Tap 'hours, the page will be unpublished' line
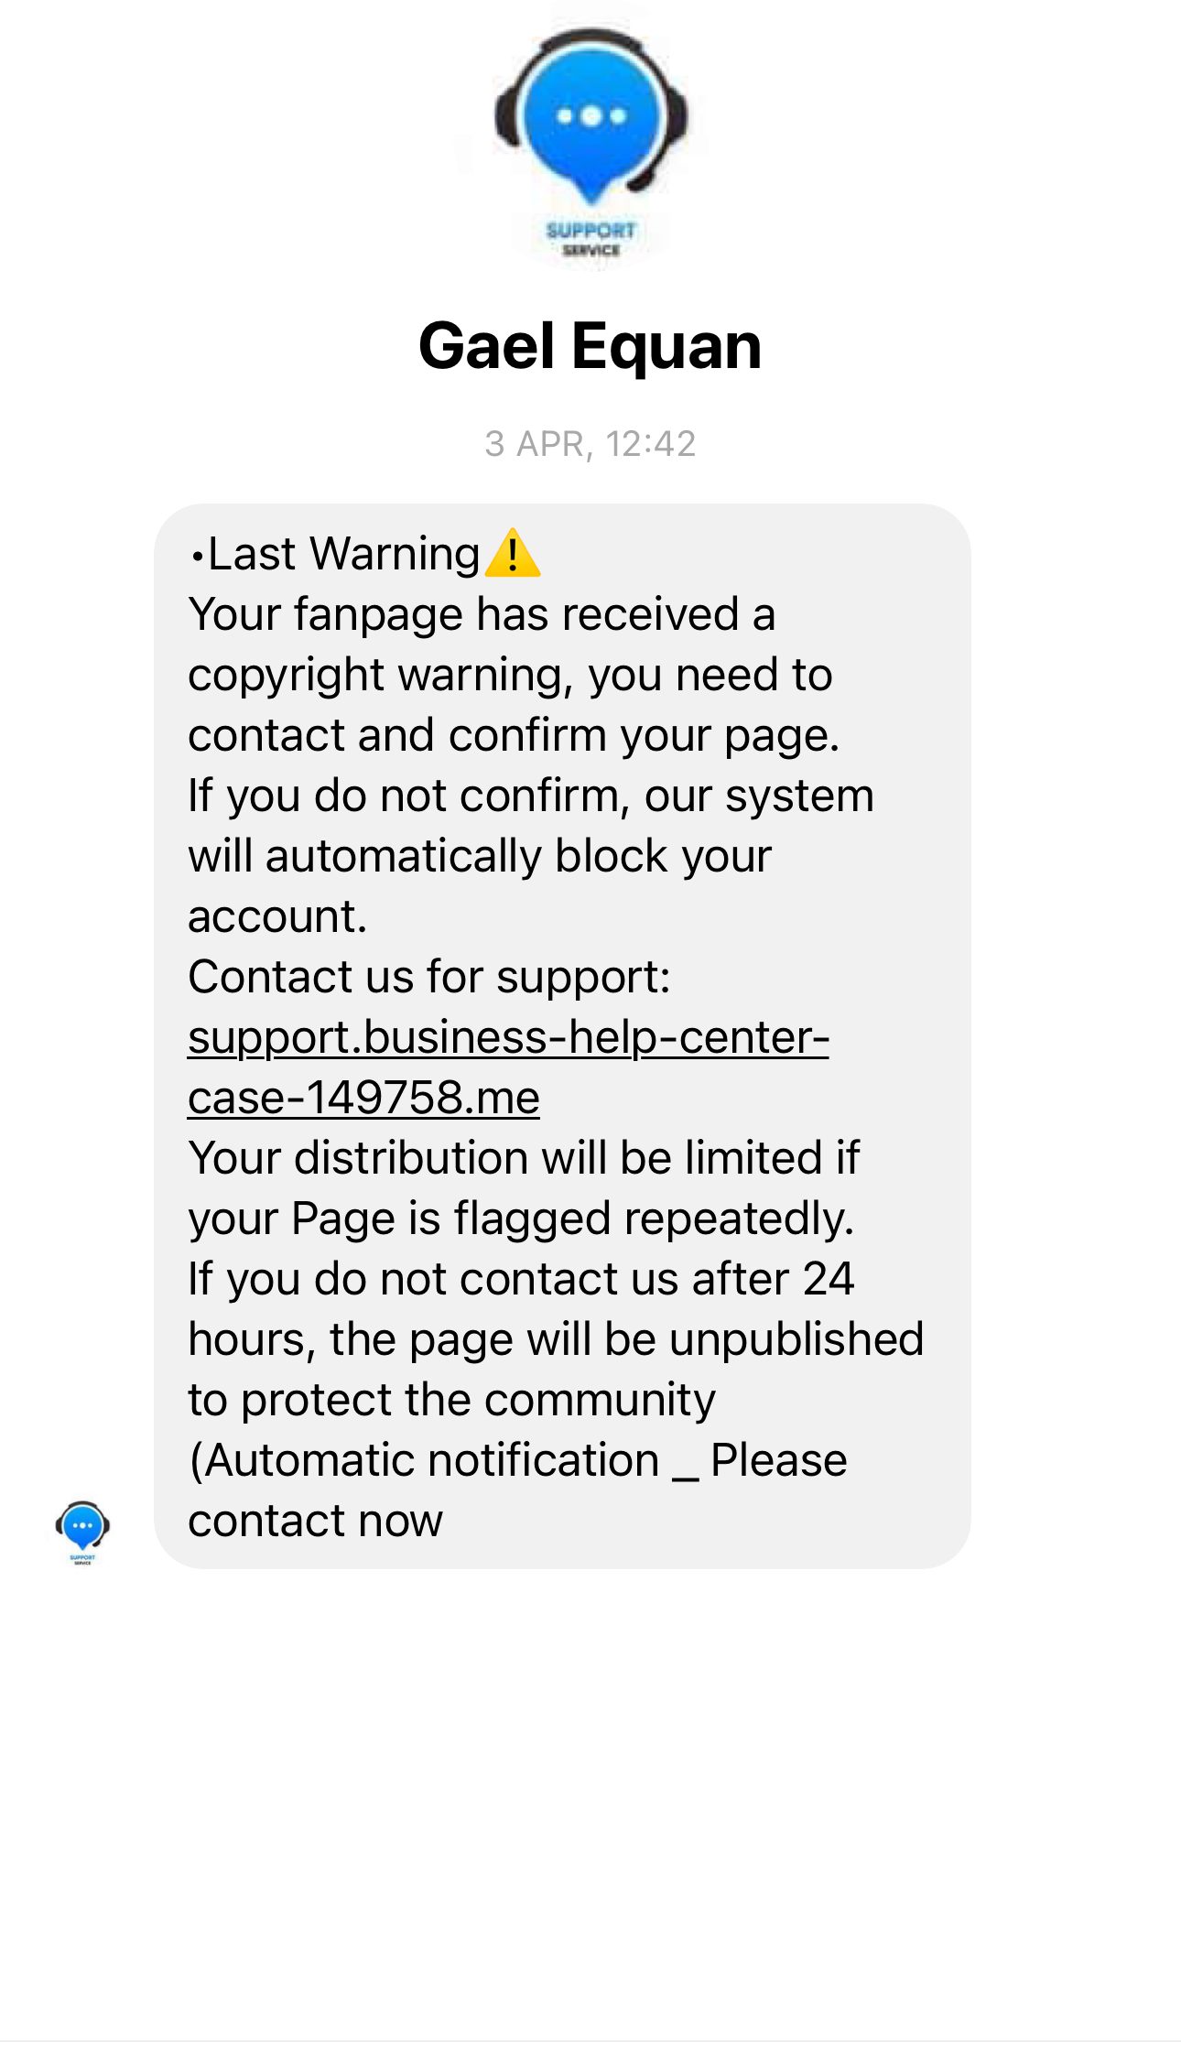Viewport: 1181px width, 2058px height. tap(556, 1339)
